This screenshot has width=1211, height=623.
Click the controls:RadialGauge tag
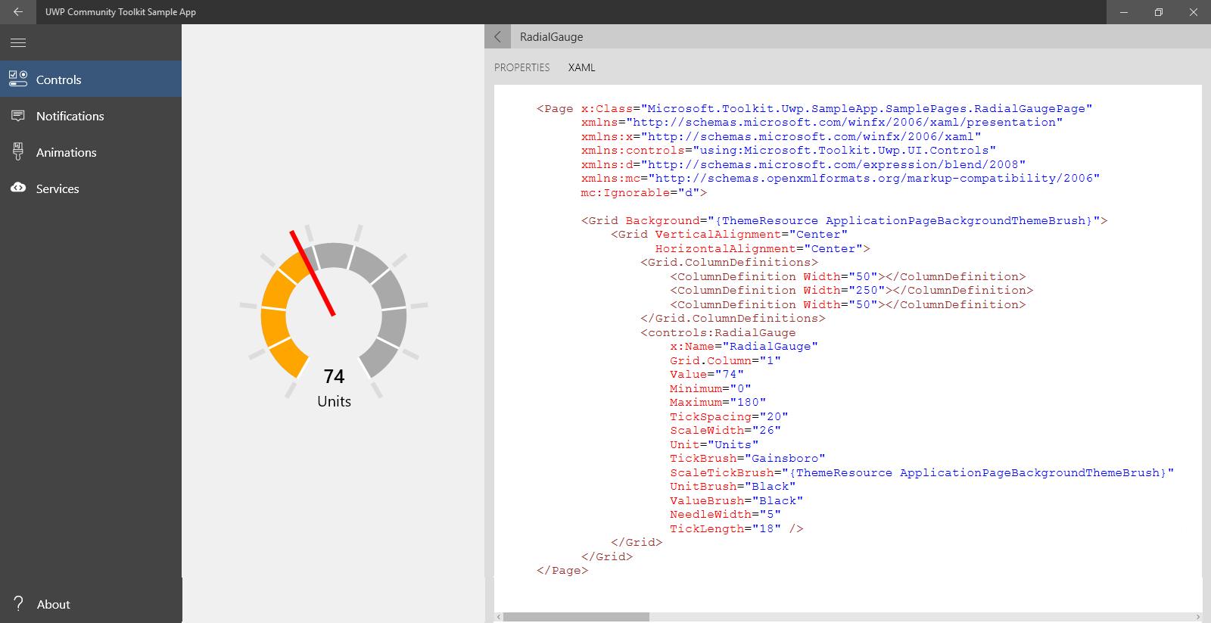718,332
